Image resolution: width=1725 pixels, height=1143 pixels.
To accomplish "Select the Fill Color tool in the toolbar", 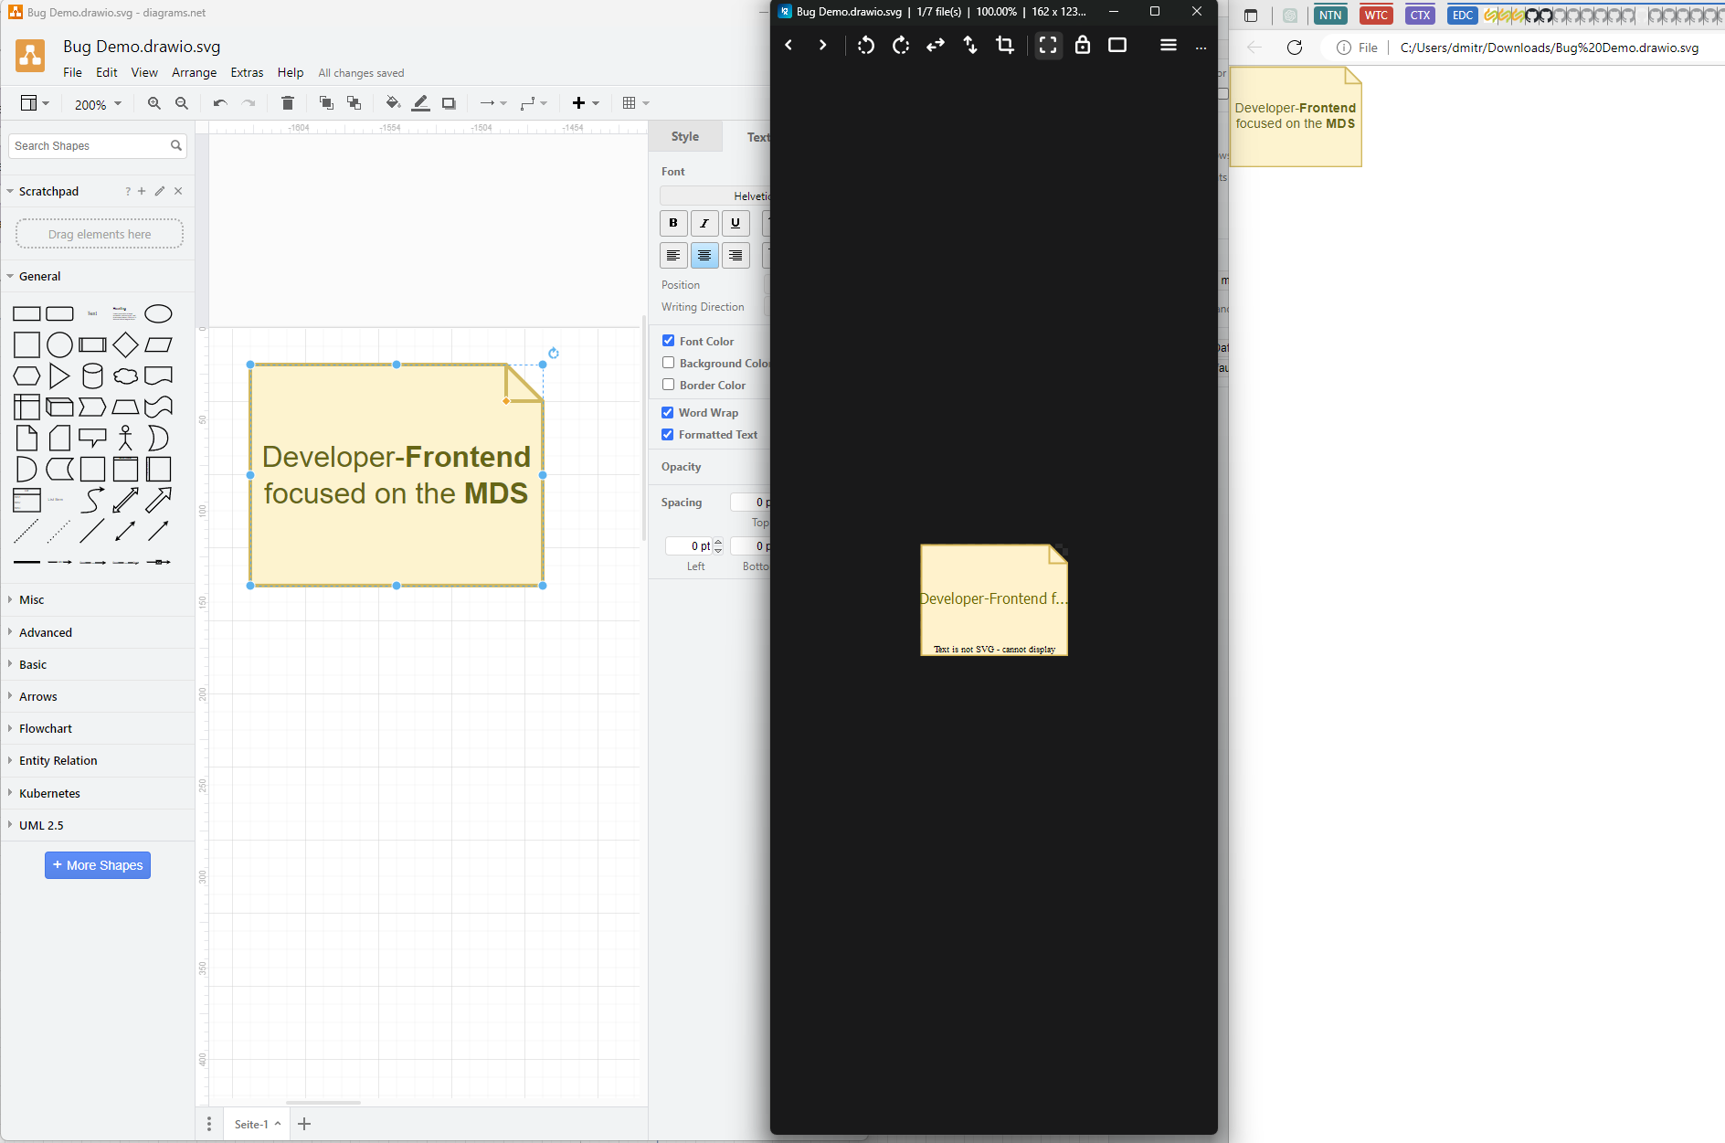I will pyautogui.click(x=393, y=102).
